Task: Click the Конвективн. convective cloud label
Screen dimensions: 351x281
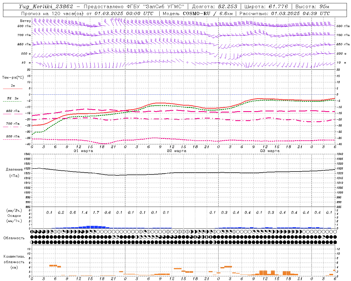Action: (14, 257)
